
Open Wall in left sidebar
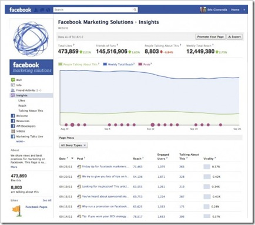click(x=19, y=80)
